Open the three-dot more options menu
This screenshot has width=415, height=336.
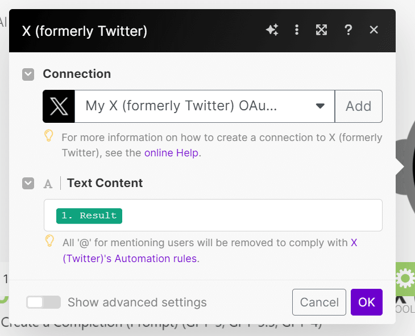tap(297, 30)
